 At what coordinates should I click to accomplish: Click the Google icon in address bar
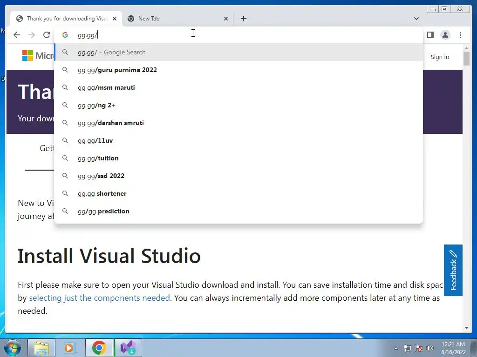65,35
